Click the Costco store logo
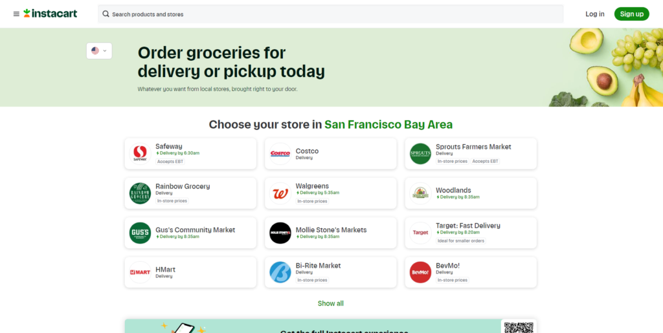The height and width of the screenshot is (333, 663). [x=280, y=153]
